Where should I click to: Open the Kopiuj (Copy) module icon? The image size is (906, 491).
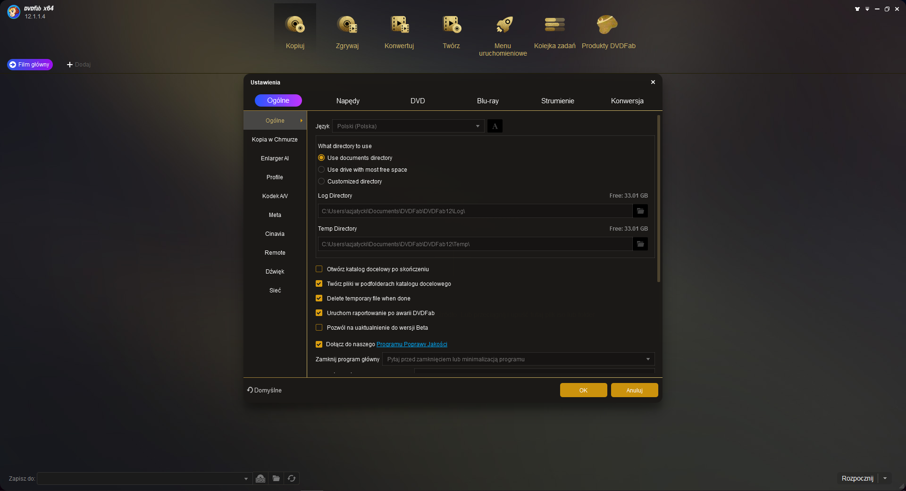[x=295, y=25]
